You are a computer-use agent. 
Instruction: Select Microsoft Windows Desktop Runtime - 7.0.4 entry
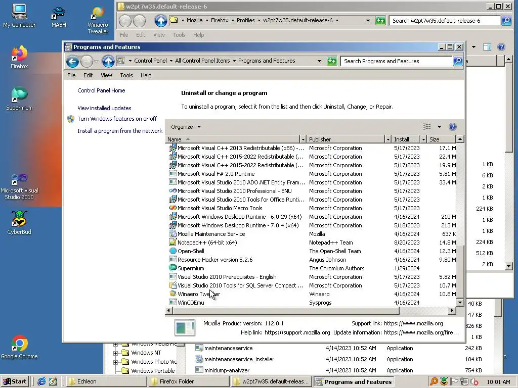pyautogui.click(x=238, y=225)
